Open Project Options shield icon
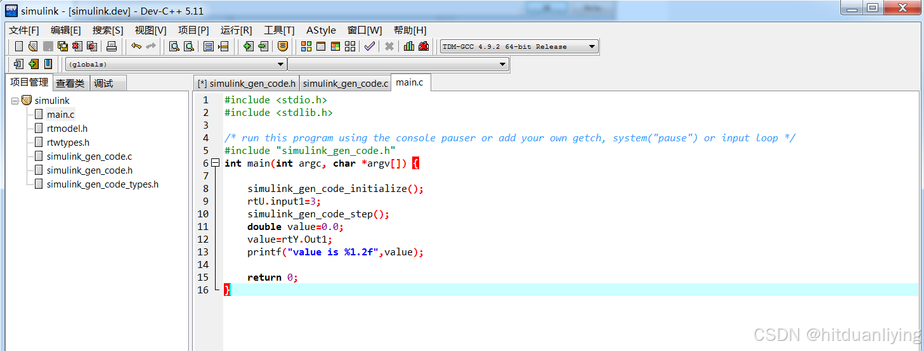The height and width of the screenshot is (351, 924). tap(283, 46)
